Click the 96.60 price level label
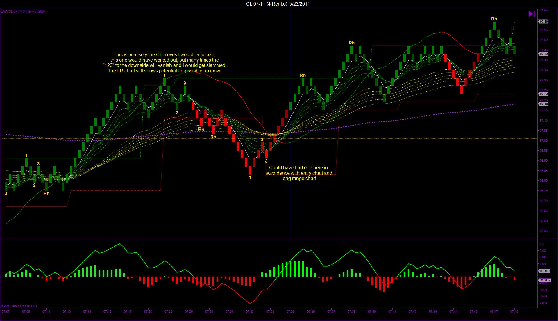Screen dimensions: 558x321 (544, 221)
